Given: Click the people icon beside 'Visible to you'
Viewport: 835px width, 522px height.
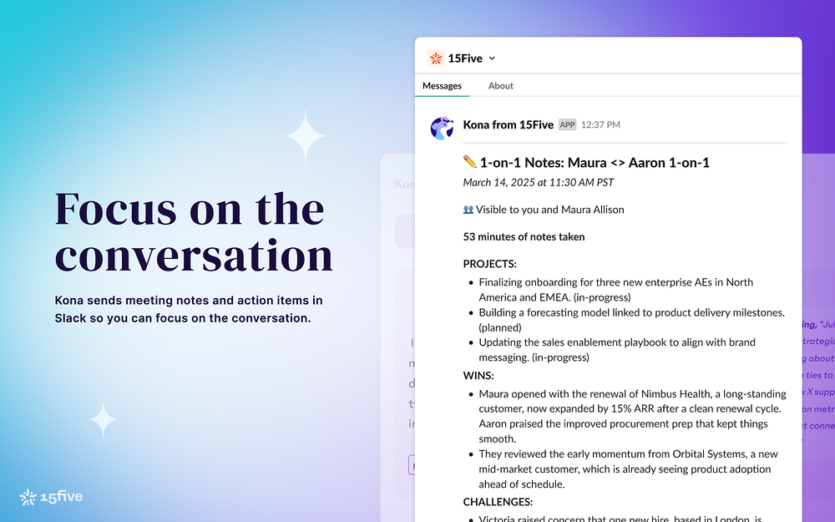Looking at the screenshot, I should point(468,210).
